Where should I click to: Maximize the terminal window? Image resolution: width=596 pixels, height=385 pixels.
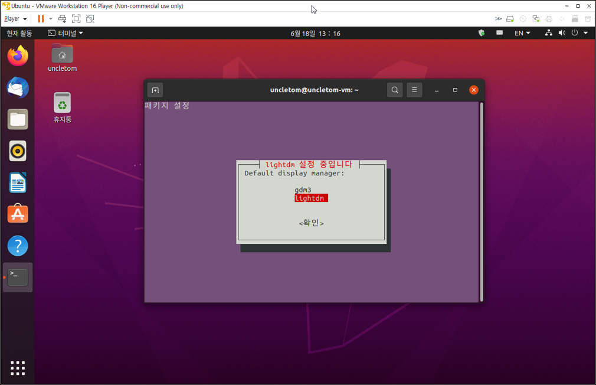(455, 90)
